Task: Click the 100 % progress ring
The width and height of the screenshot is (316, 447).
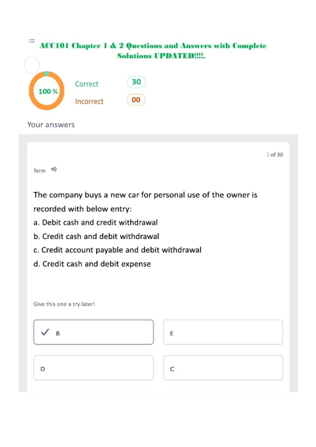Action: coord(47,91)
